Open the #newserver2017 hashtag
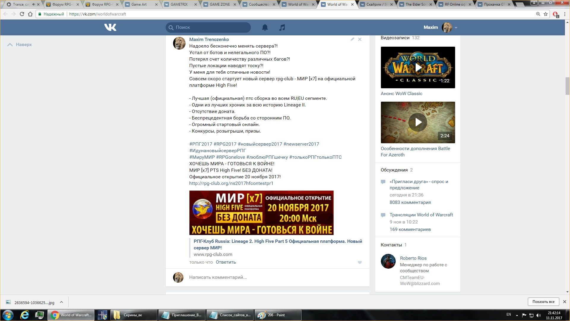This screenshot has width=570, height=321. (x=301, y=144)
